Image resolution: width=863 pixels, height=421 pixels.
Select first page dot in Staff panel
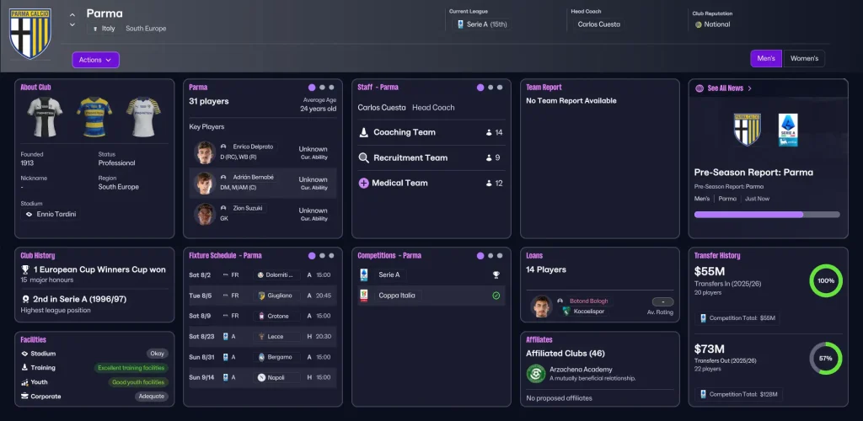tap(480, 87)
